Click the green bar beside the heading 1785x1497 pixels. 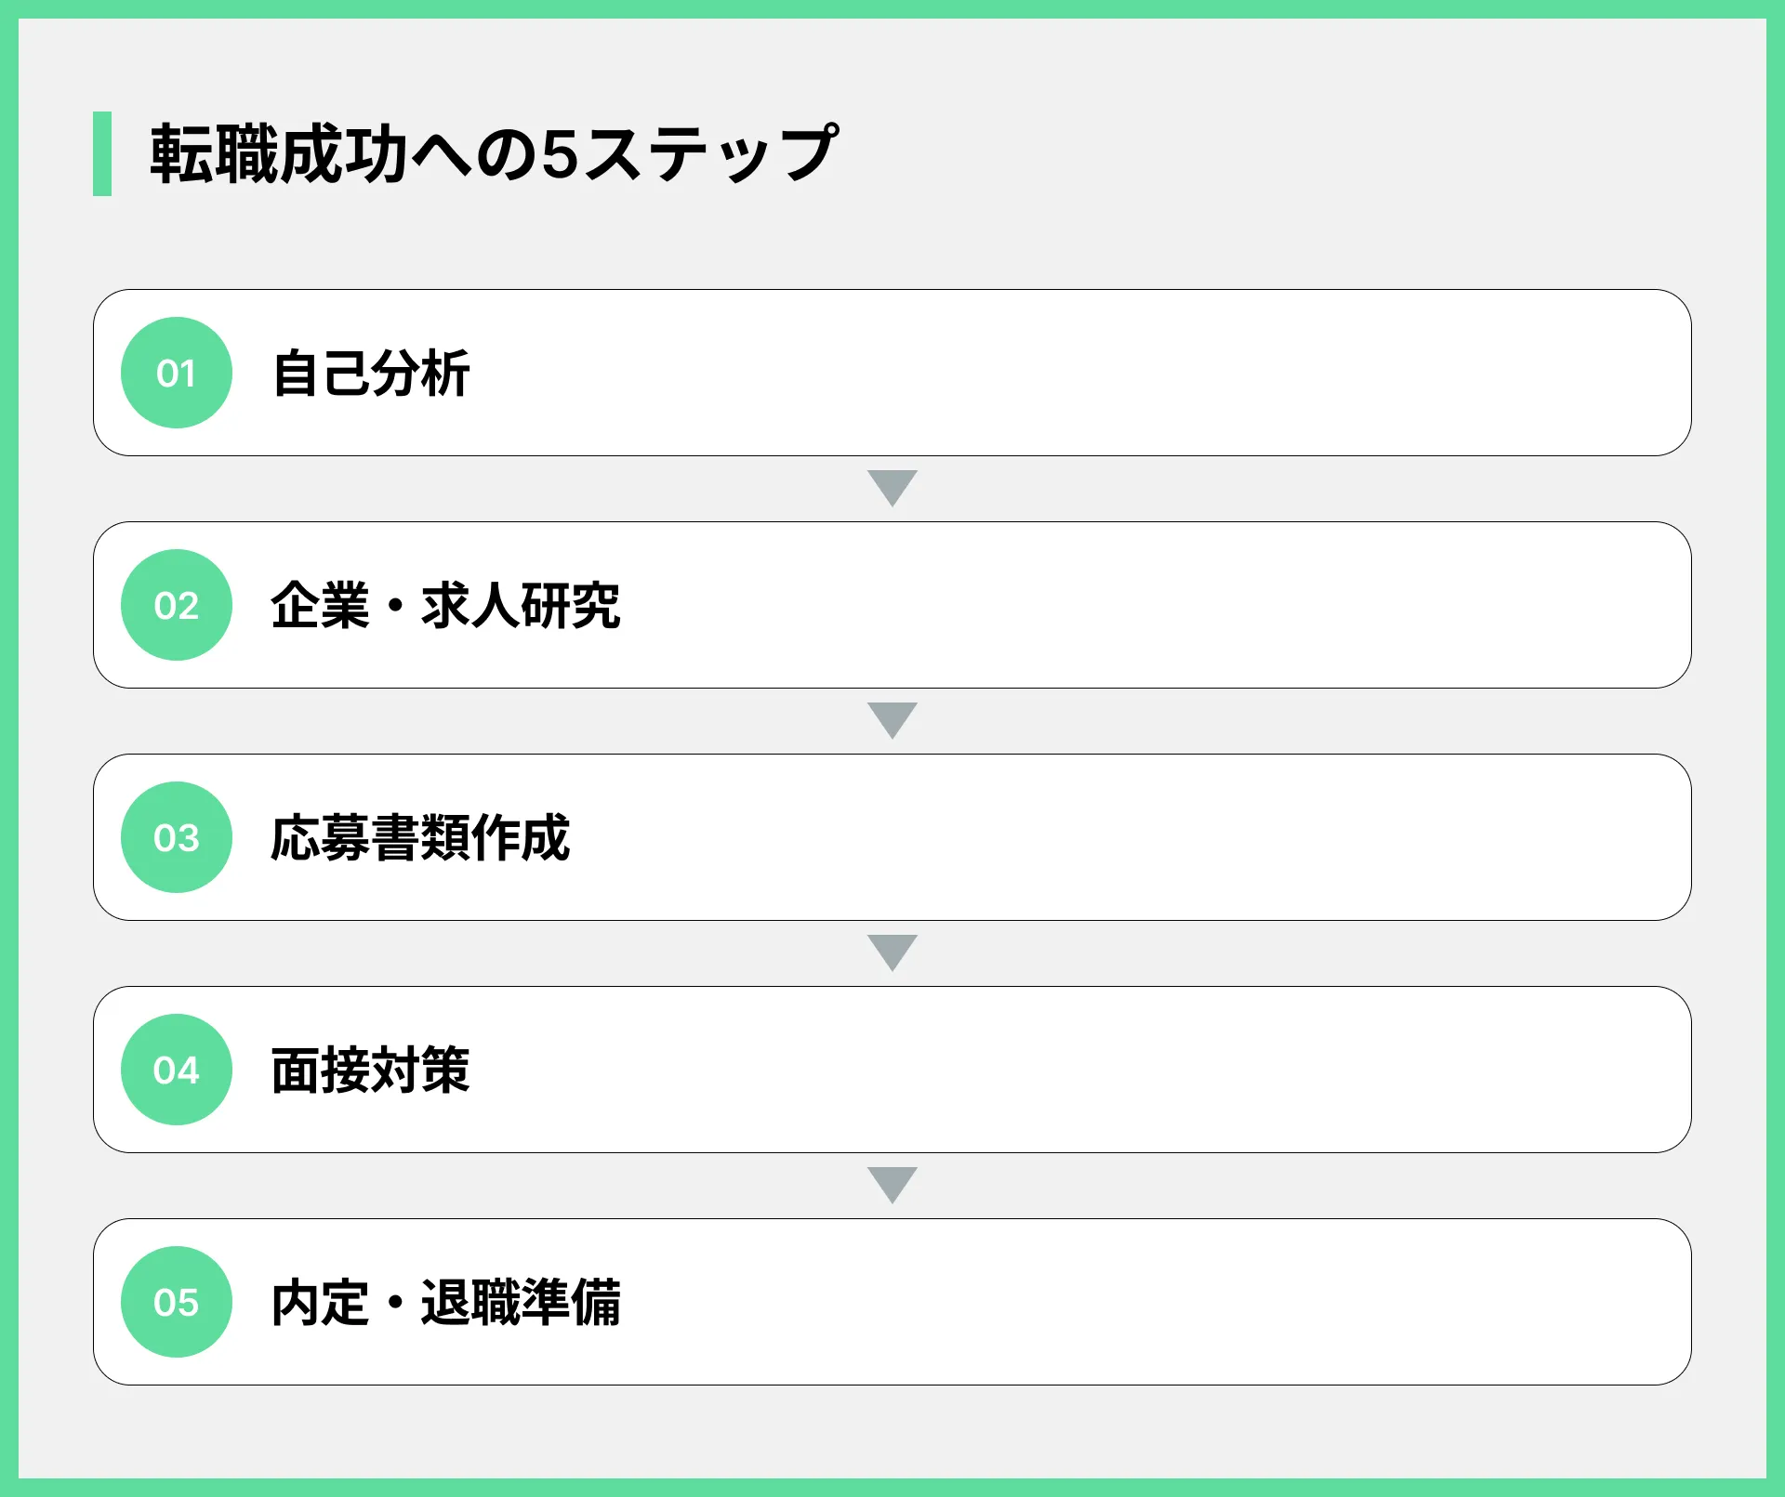102,153
